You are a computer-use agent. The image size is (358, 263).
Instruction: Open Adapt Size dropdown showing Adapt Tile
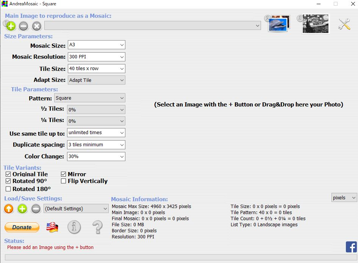(x=96, y=80)
